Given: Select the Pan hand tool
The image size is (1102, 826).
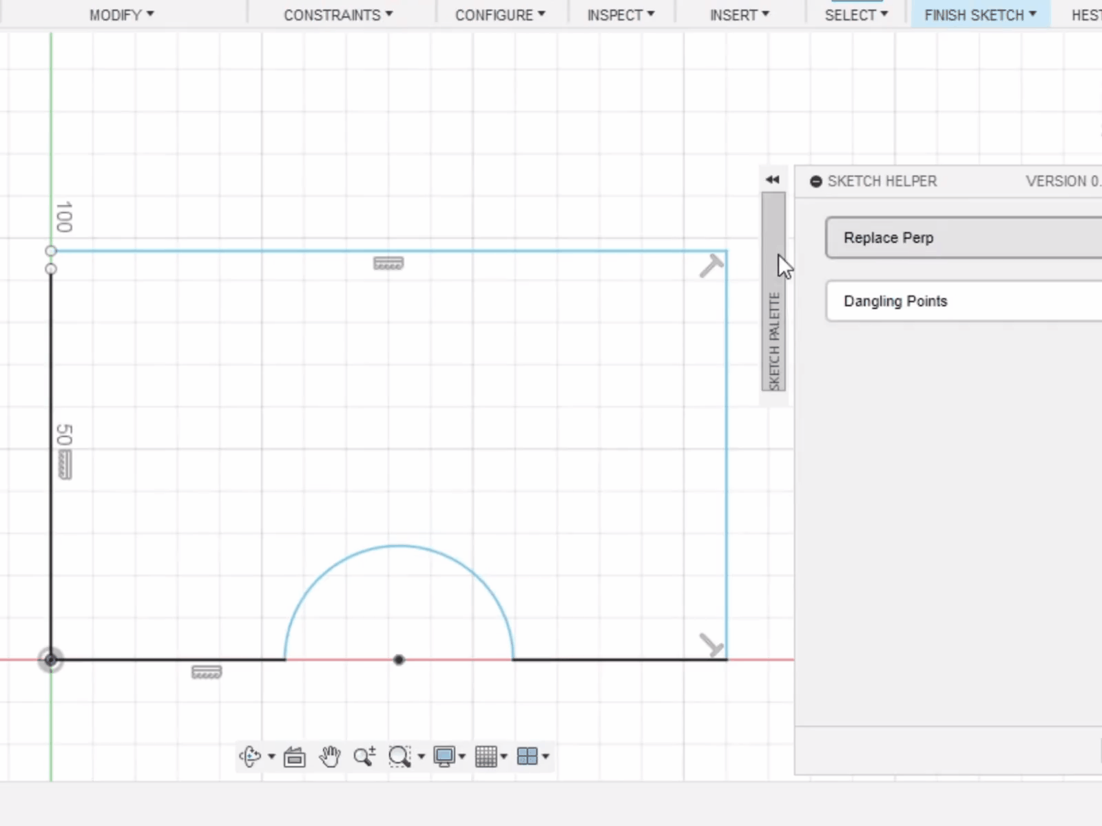Looking at the screenshot, I should coord(330,756).
